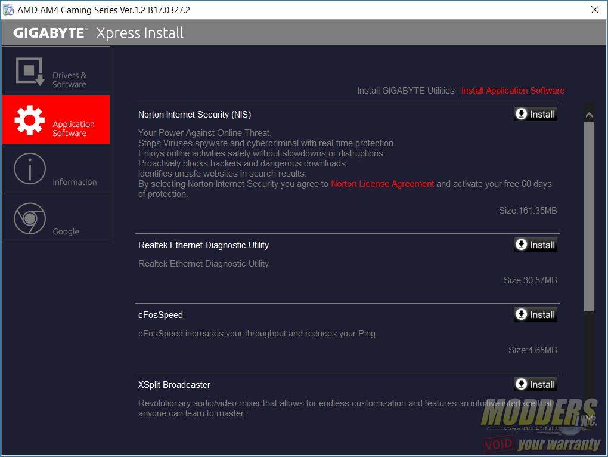Close the Xpress Install window

tap(595, 10)
